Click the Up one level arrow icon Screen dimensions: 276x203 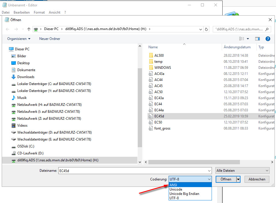29,29
